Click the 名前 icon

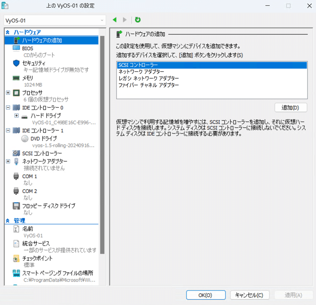point(16,229)
